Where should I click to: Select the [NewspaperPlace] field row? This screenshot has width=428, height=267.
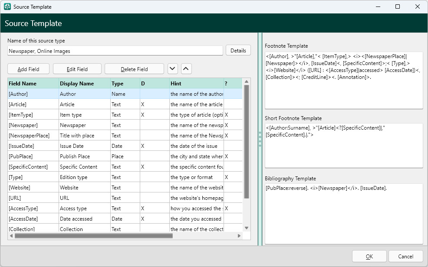point(125,135)
